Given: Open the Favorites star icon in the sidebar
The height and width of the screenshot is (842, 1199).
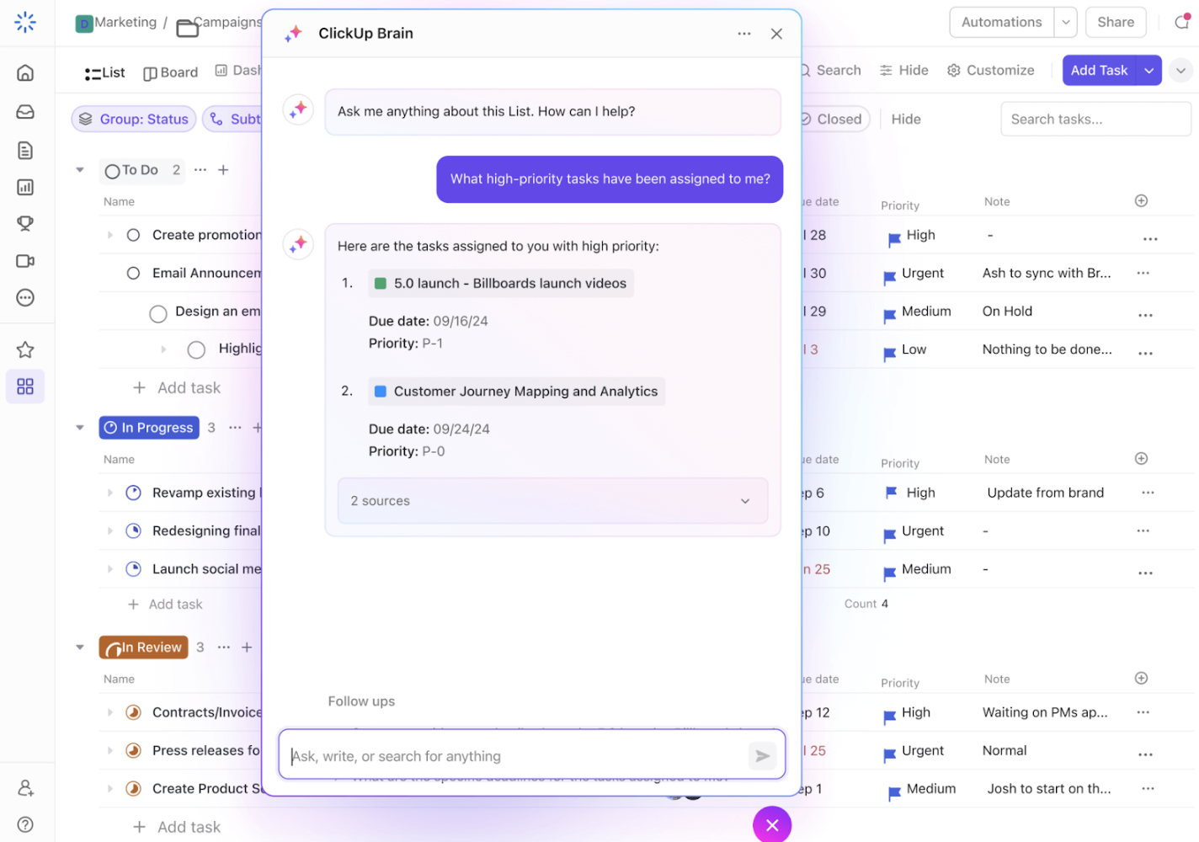Looking at the screenshot, I should point(25,349).
